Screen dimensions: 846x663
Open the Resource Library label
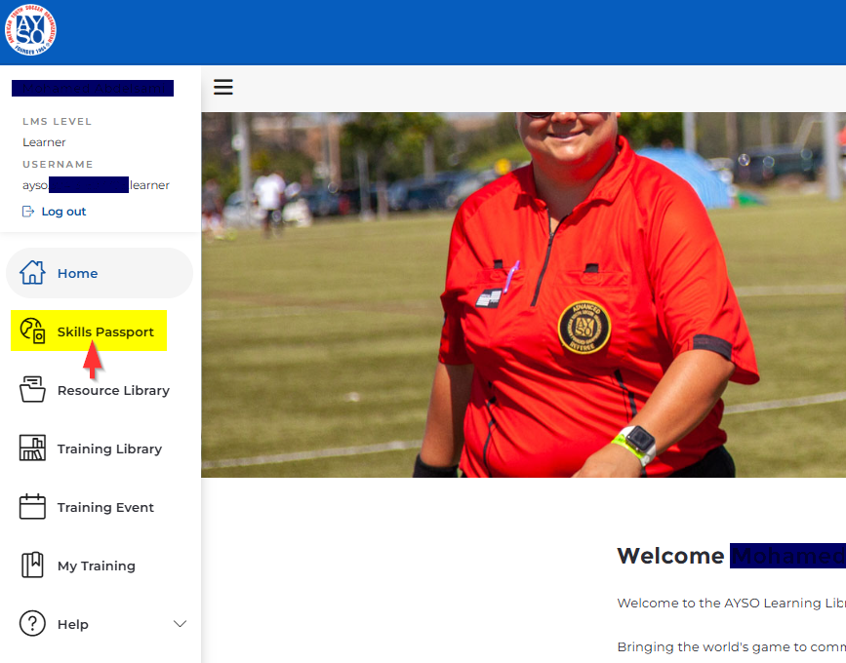(113, 391)
